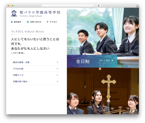This screenshot has width=145, height=123.
Task: Click 詳しく見る on the 全日制 banner
Action: [x=105, y=60]
